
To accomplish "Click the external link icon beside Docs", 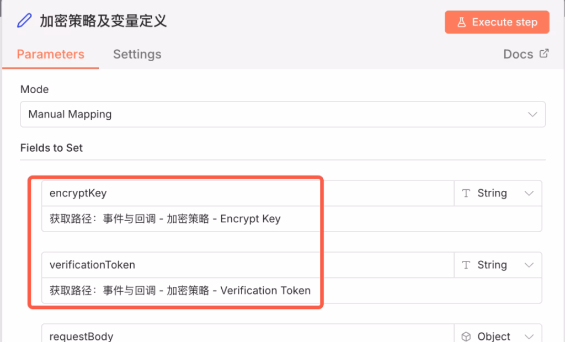I will pos(544,54).
